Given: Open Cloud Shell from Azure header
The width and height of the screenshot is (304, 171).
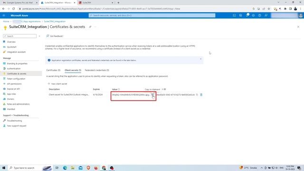Looking at the screenshot, I should click(x=234, y=15).
